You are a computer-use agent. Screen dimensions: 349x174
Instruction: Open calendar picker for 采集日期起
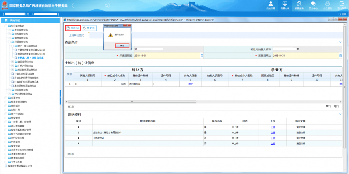click(x=202, y=56)
